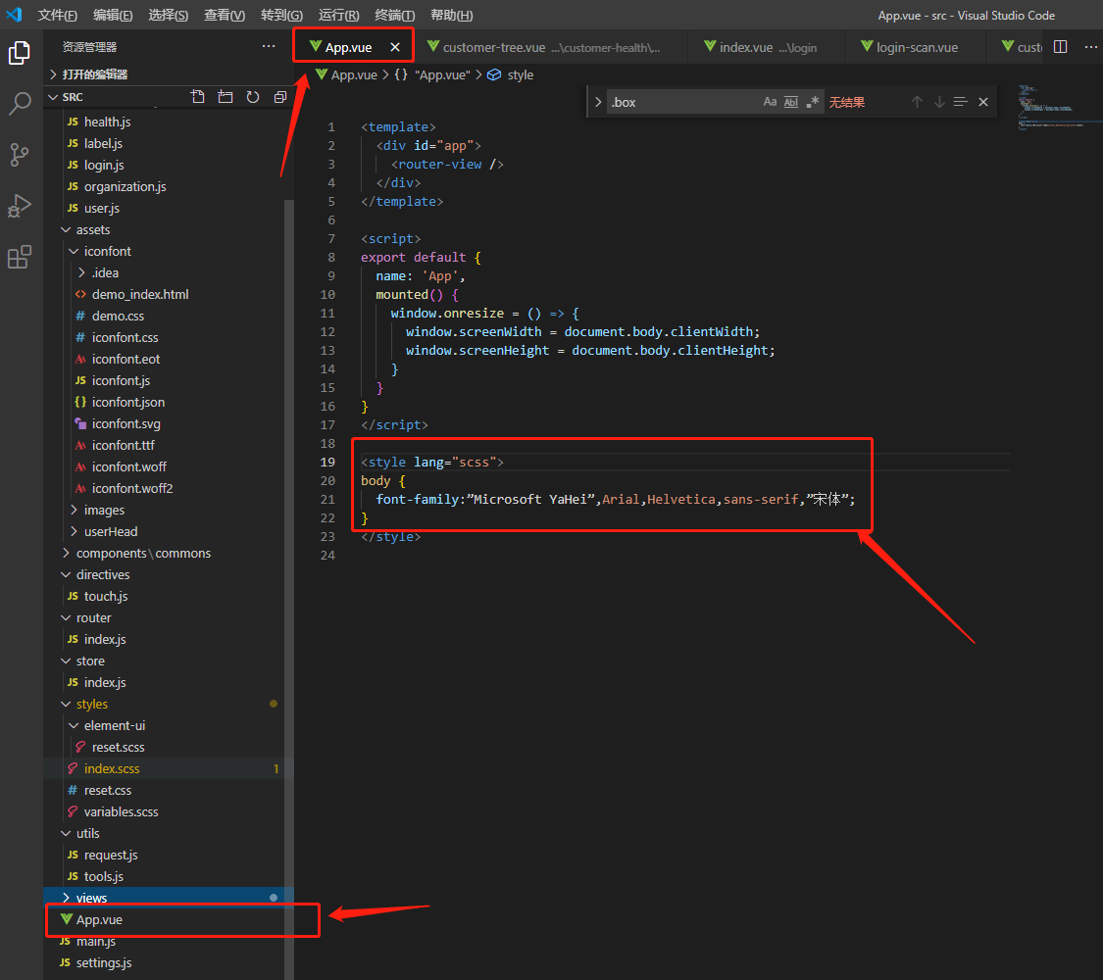Open editor more actions ellipsis menu
1103x980 pixels.
coord(1090,47)
